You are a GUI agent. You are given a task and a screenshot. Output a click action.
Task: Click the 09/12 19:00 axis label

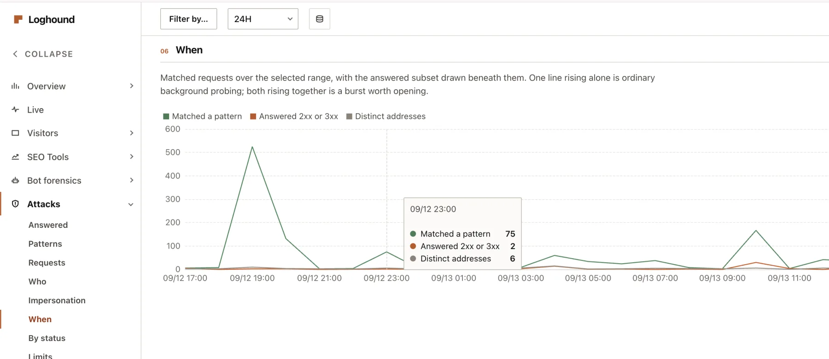[x=252, y=278]
